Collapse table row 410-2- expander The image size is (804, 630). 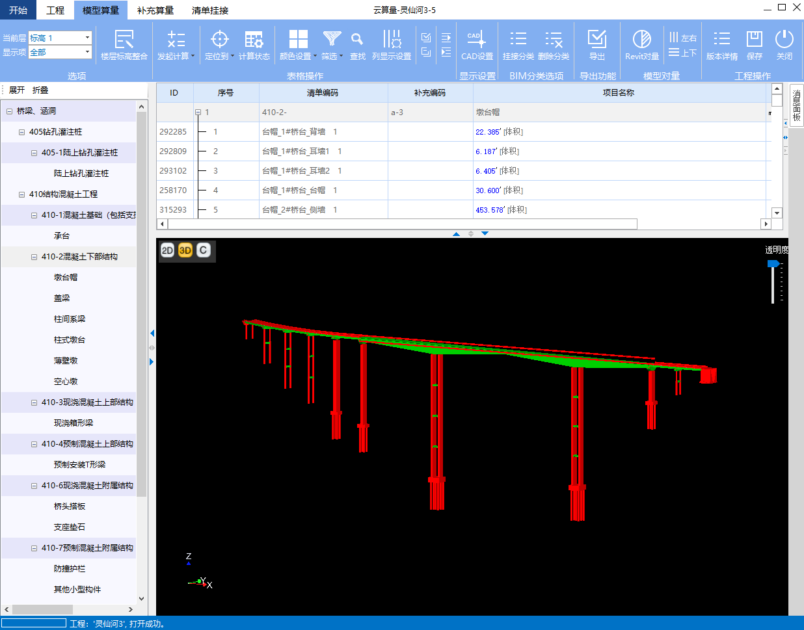pyautogui.click(x=198, y=112)
